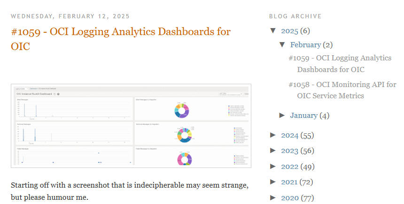Collapse the 2025 archive triangle
The height and width of the screenshot is (204, 404).
click(x=273, y=31)
